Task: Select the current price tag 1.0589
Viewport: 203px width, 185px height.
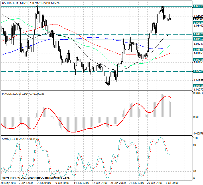Action: (197, 19)
